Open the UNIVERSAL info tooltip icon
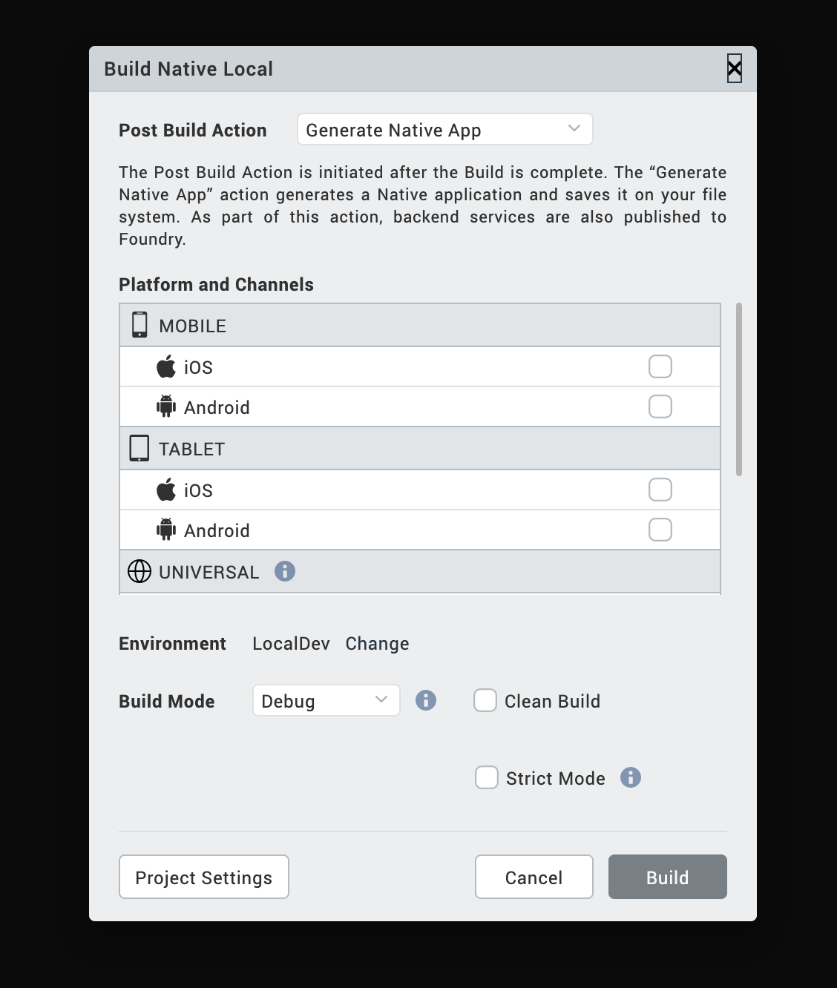The height and width of the screenshot is (988, 837). [285, 571]
